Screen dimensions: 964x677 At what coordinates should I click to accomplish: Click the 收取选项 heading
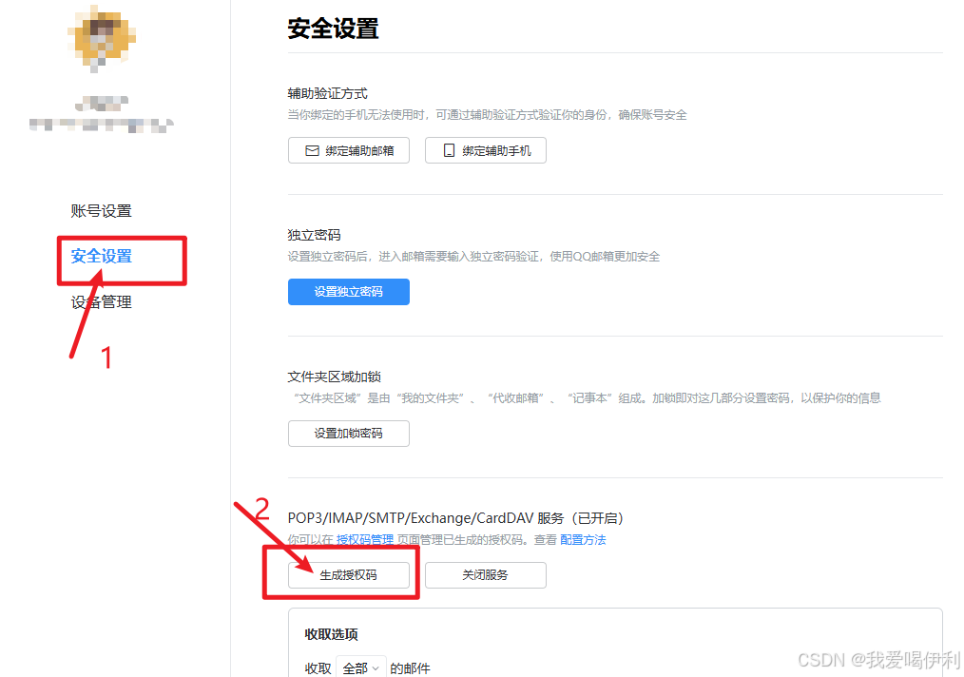point(332,634)
